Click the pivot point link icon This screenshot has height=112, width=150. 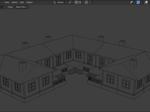tap(70, 2)
